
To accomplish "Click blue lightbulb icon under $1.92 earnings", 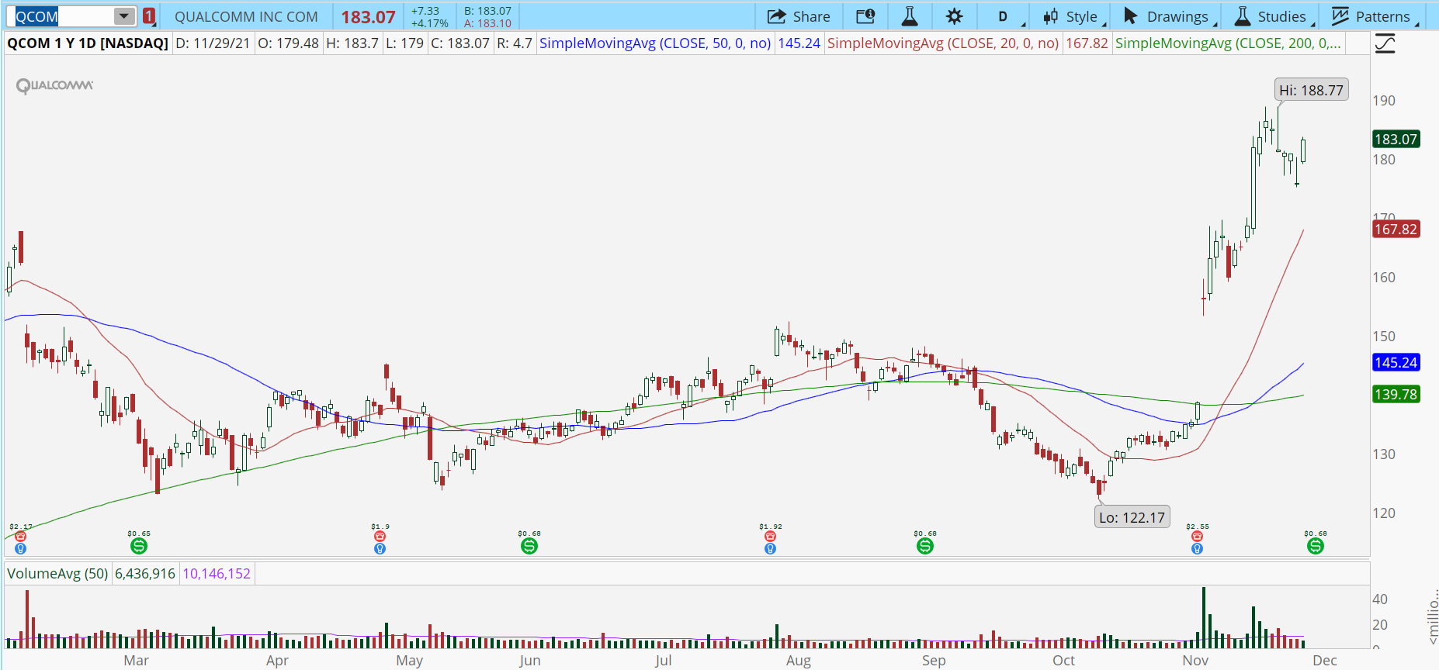I will [770, 548].
